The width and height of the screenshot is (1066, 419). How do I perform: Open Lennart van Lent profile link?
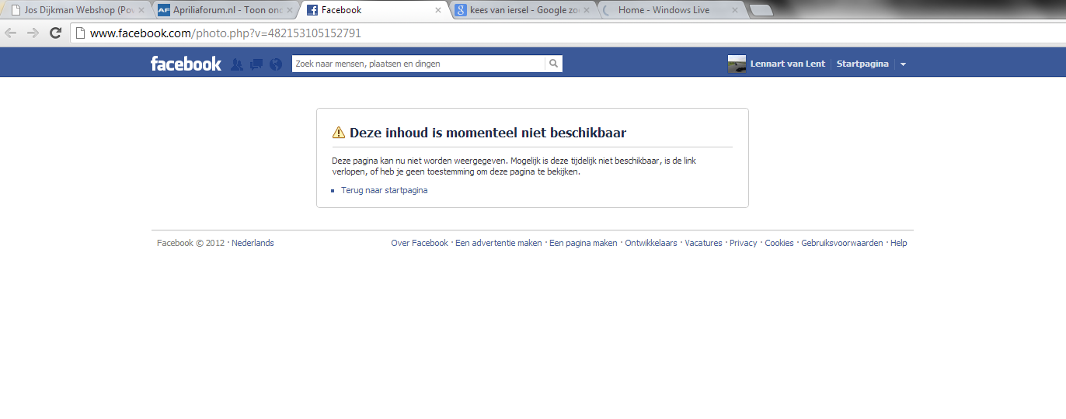click(x=787, y=64)
